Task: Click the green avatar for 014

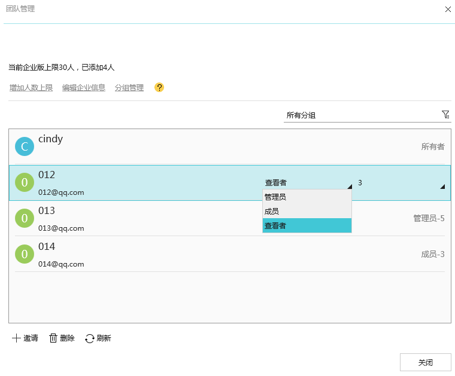Action: click(x=25, y=254)
